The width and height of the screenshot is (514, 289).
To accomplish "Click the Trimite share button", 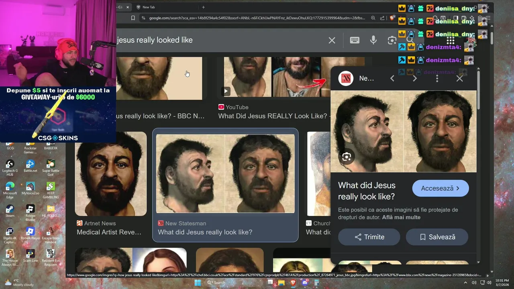I will [369, 237].
